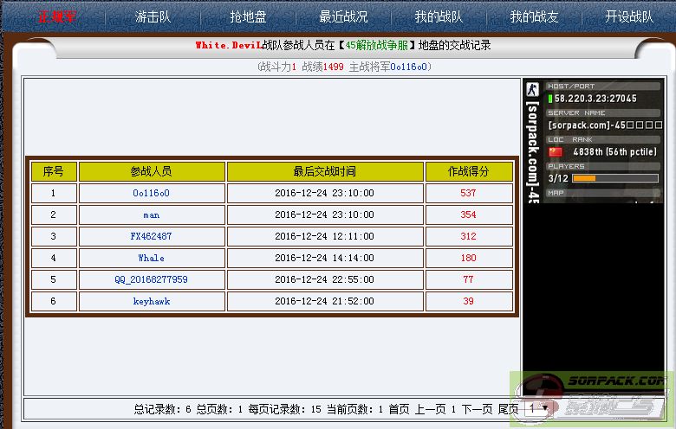The height and width of the screenshot is (429, 676).
Task: Open player Oo116oO profile link
Action: (151, 193)
